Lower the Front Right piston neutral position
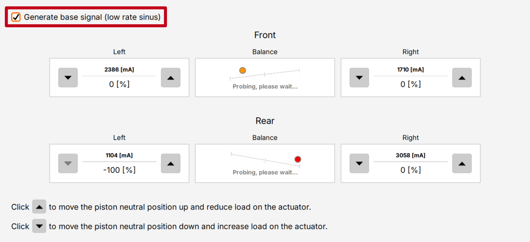 359,78
